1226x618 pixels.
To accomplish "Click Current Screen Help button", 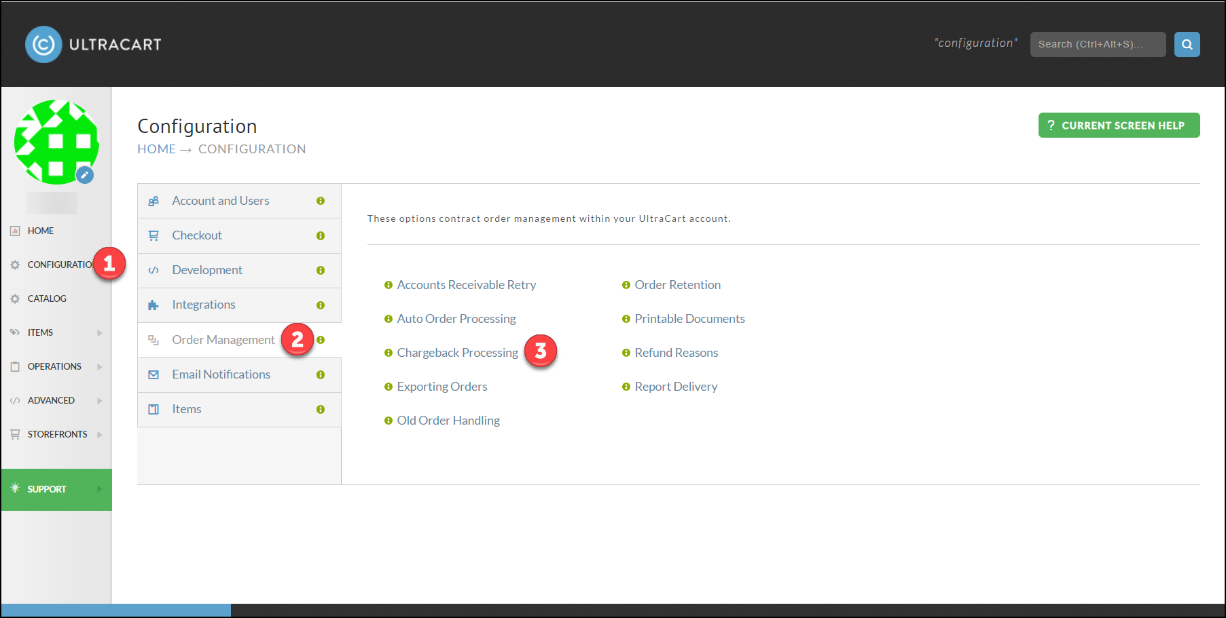I will pos(1119,125).
